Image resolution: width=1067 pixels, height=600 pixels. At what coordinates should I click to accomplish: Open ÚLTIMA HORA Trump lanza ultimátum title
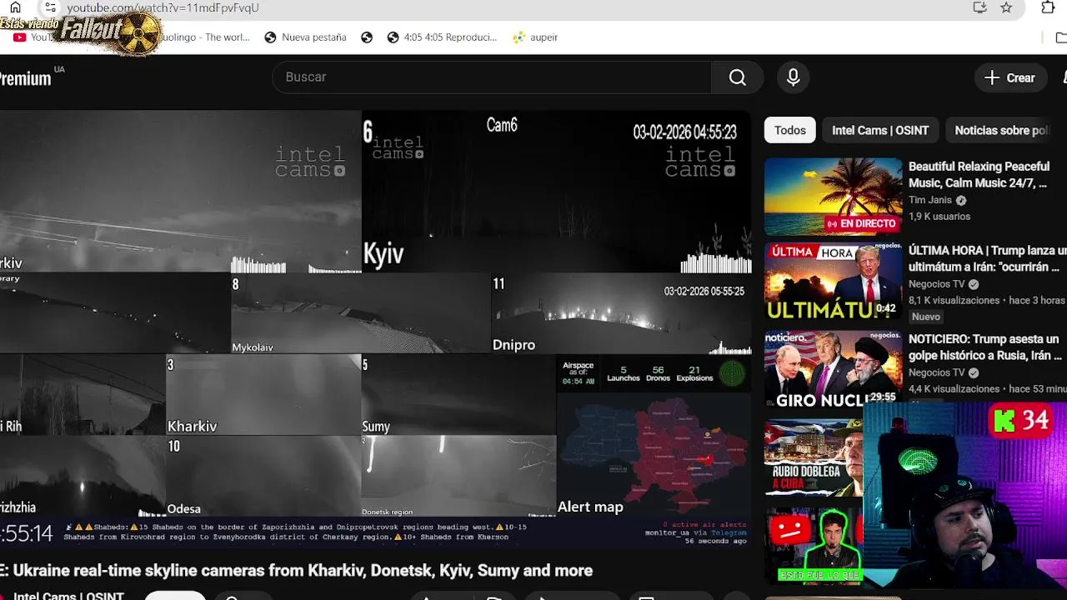click(987, 259)
